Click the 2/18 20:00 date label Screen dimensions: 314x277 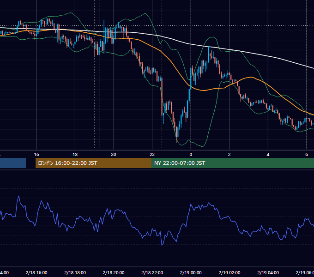[114, 272]
